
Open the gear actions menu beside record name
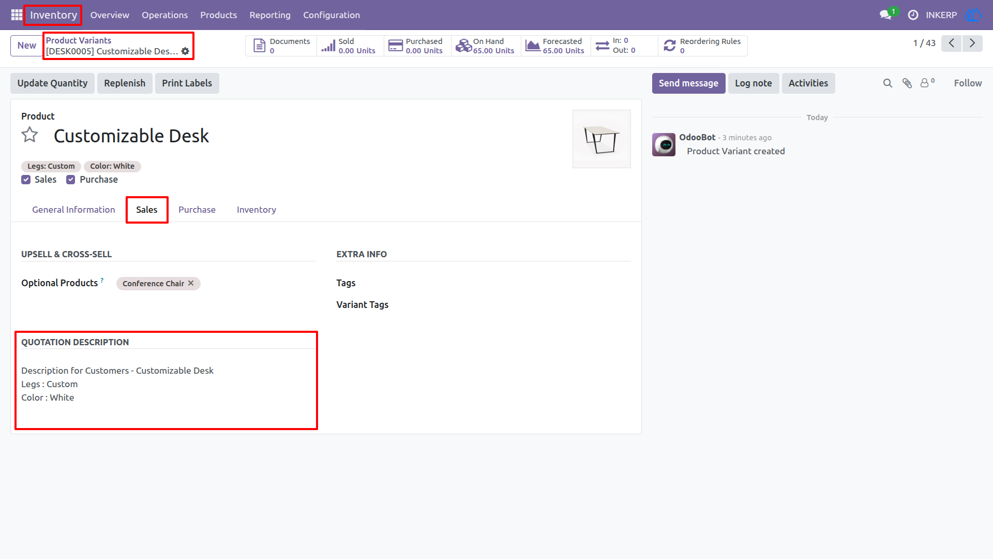(x=185, y=51)
